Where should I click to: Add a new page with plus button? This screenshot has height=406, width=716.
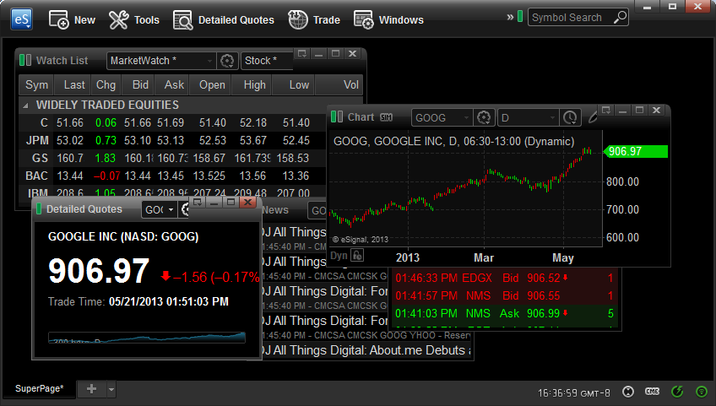[x=91, y=389]
